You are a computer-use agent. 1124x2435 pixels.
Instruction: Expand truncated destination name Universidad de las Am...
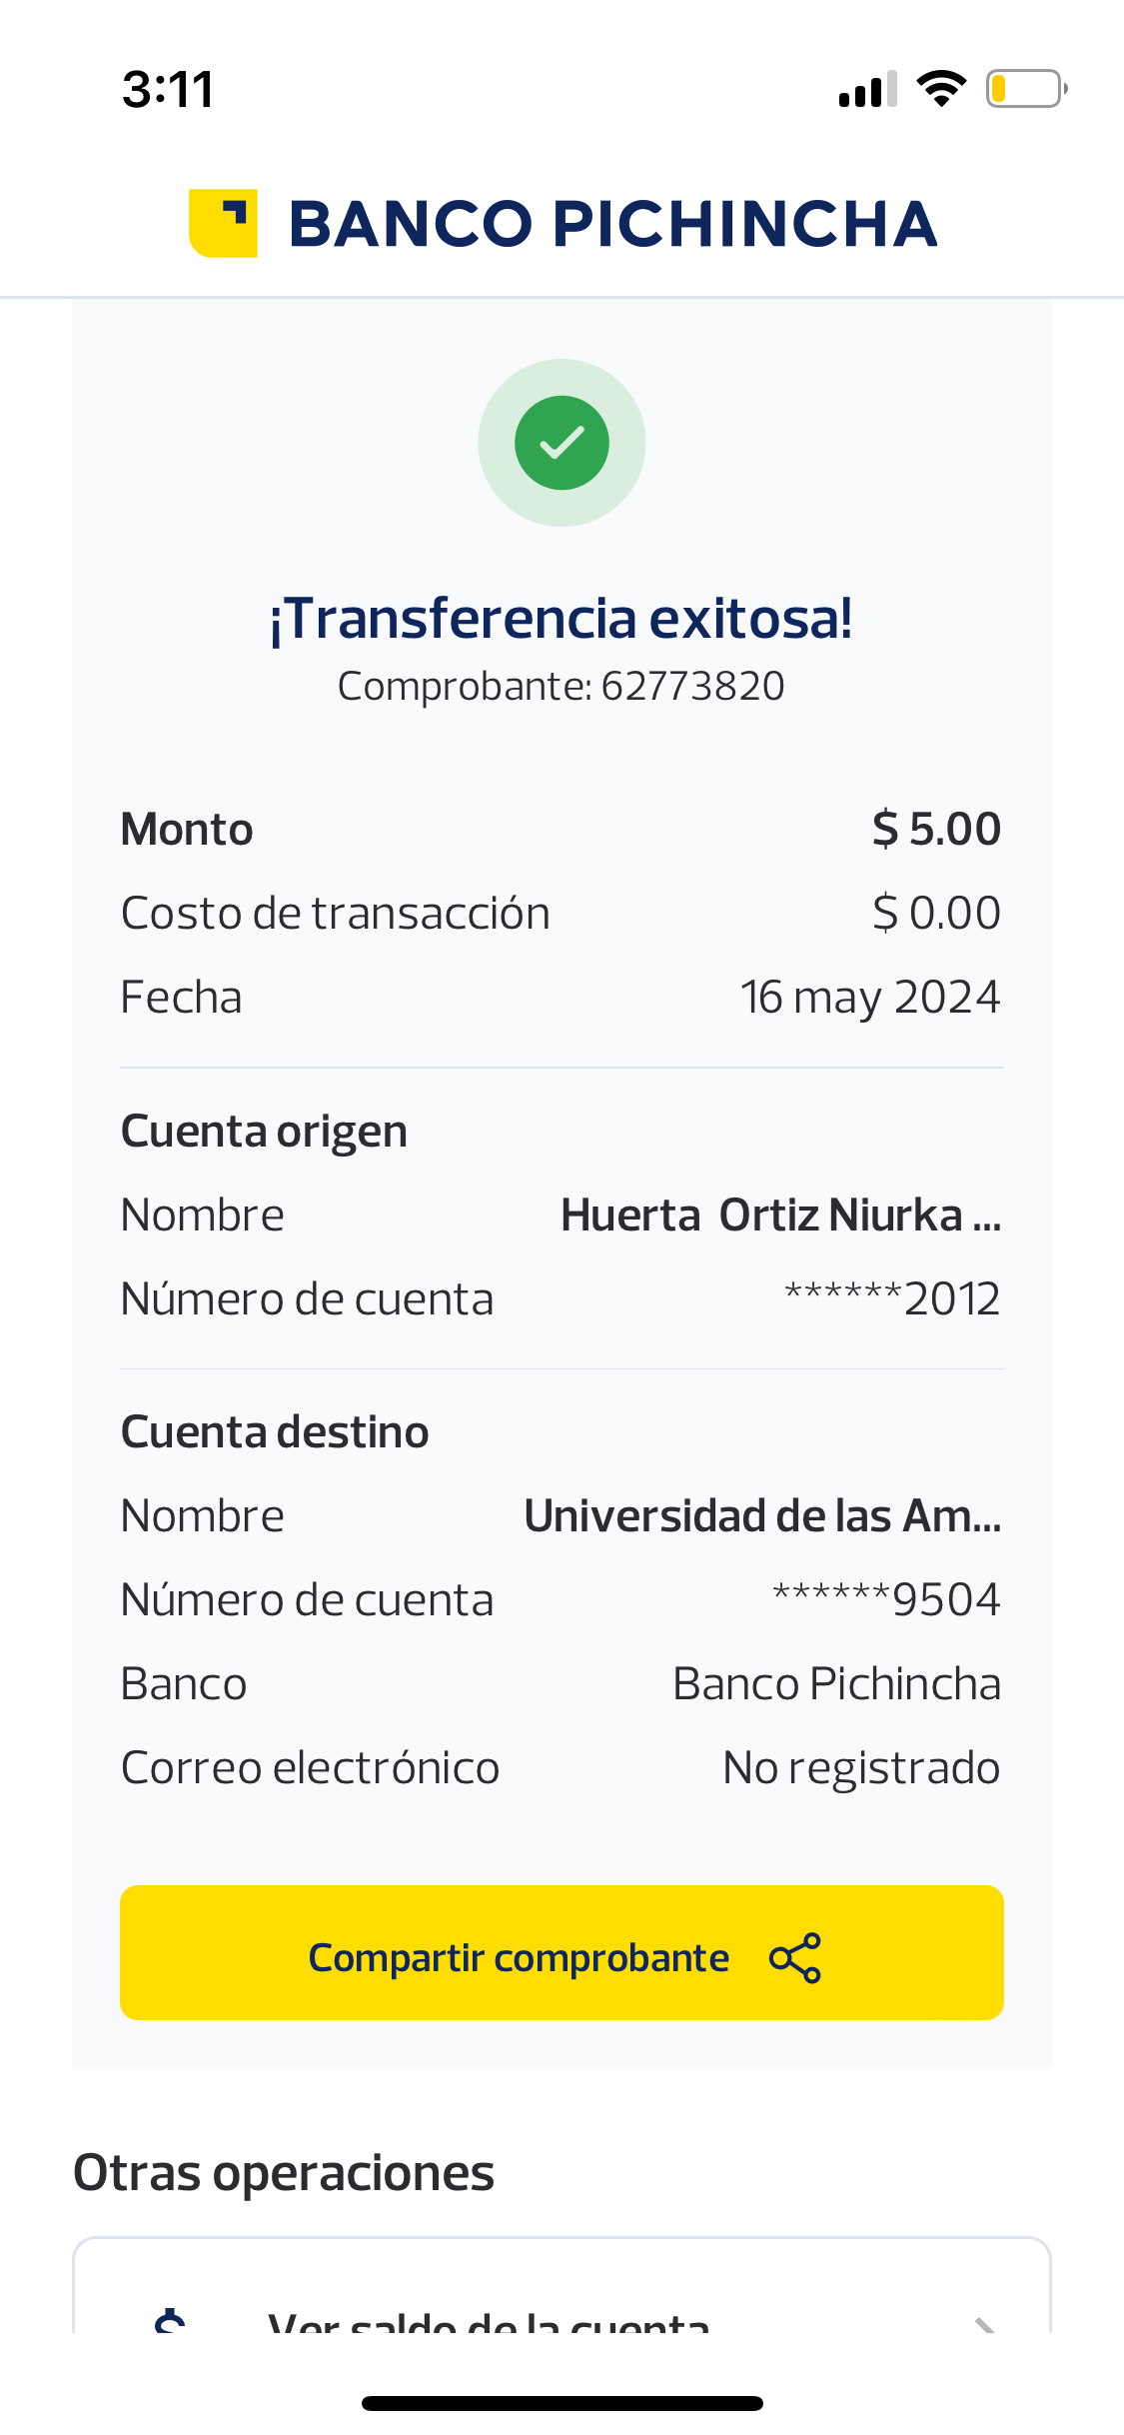[x=762, y=1516]
